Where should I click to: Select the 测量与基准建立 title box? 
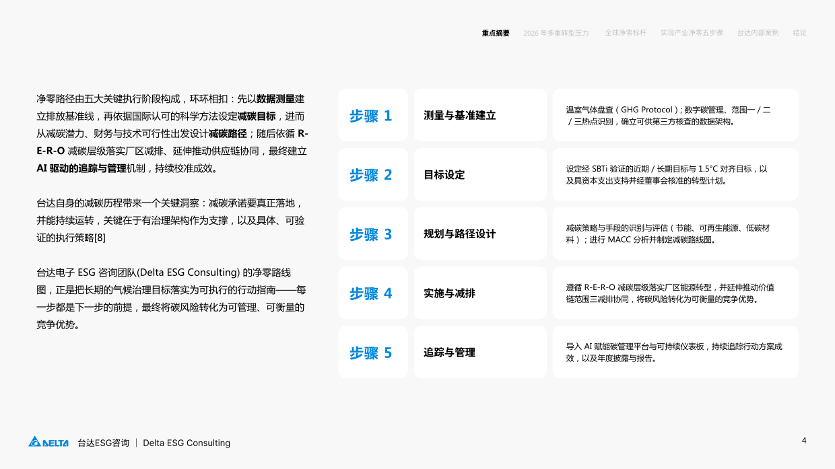480,115
